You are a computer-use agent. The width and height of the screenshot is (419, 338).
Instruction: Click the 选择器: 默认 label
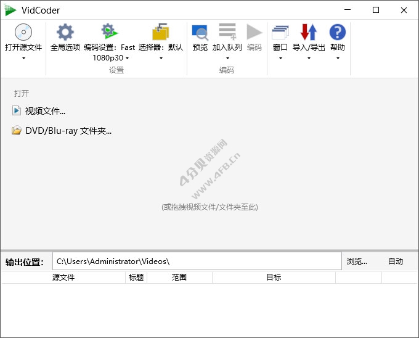161,47
